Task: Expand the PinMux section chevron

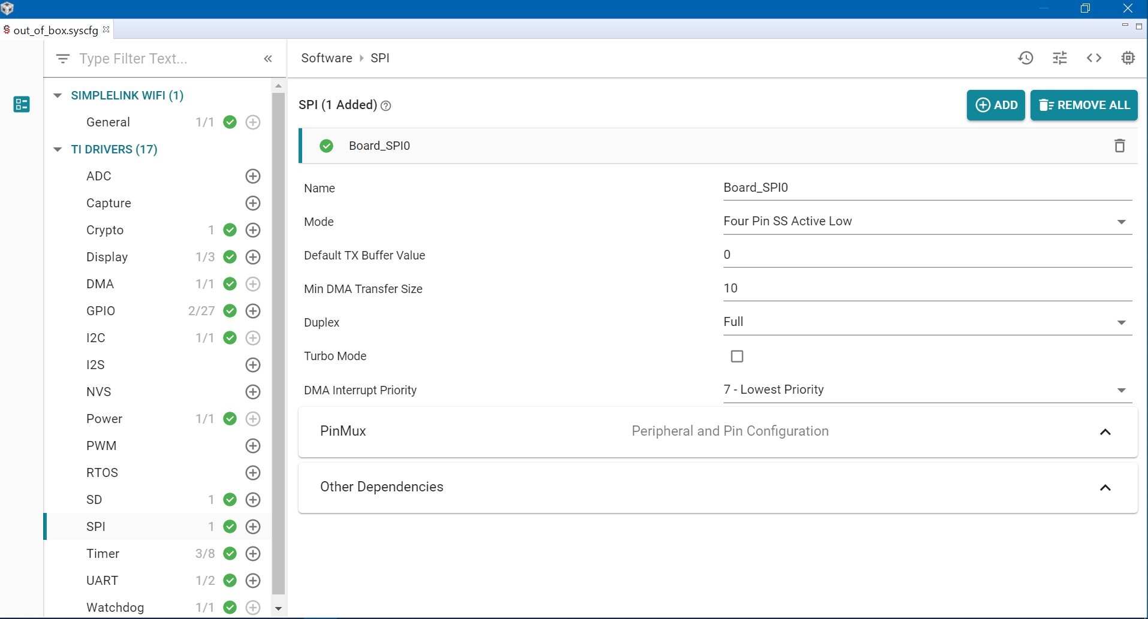Action: (1105, 432)
